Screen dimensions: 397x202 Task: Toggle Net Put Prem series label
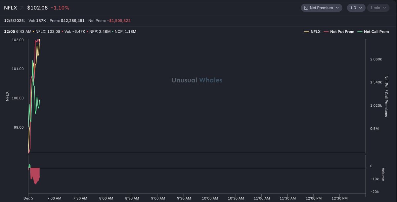(x=342, y=32)
